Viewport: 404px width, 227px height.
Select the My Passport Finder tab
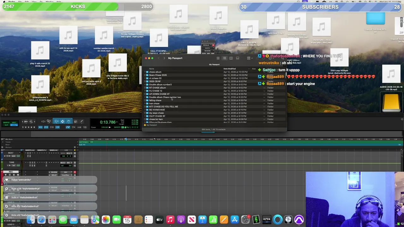tap(214, 64)
